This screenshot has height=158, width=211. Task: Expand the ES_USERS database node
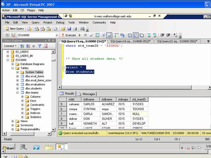8,52
